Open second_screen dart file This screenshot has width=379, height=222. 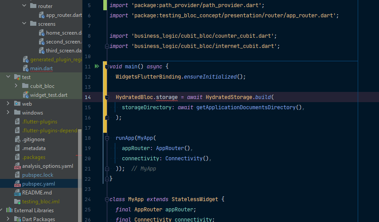(x=64, y=42)
